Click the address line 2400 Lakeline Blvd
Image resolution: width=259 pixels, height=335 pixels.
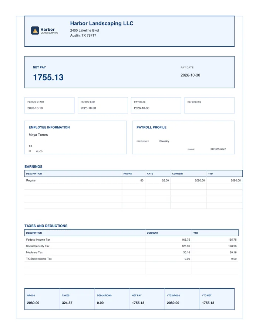coord(84,30)
